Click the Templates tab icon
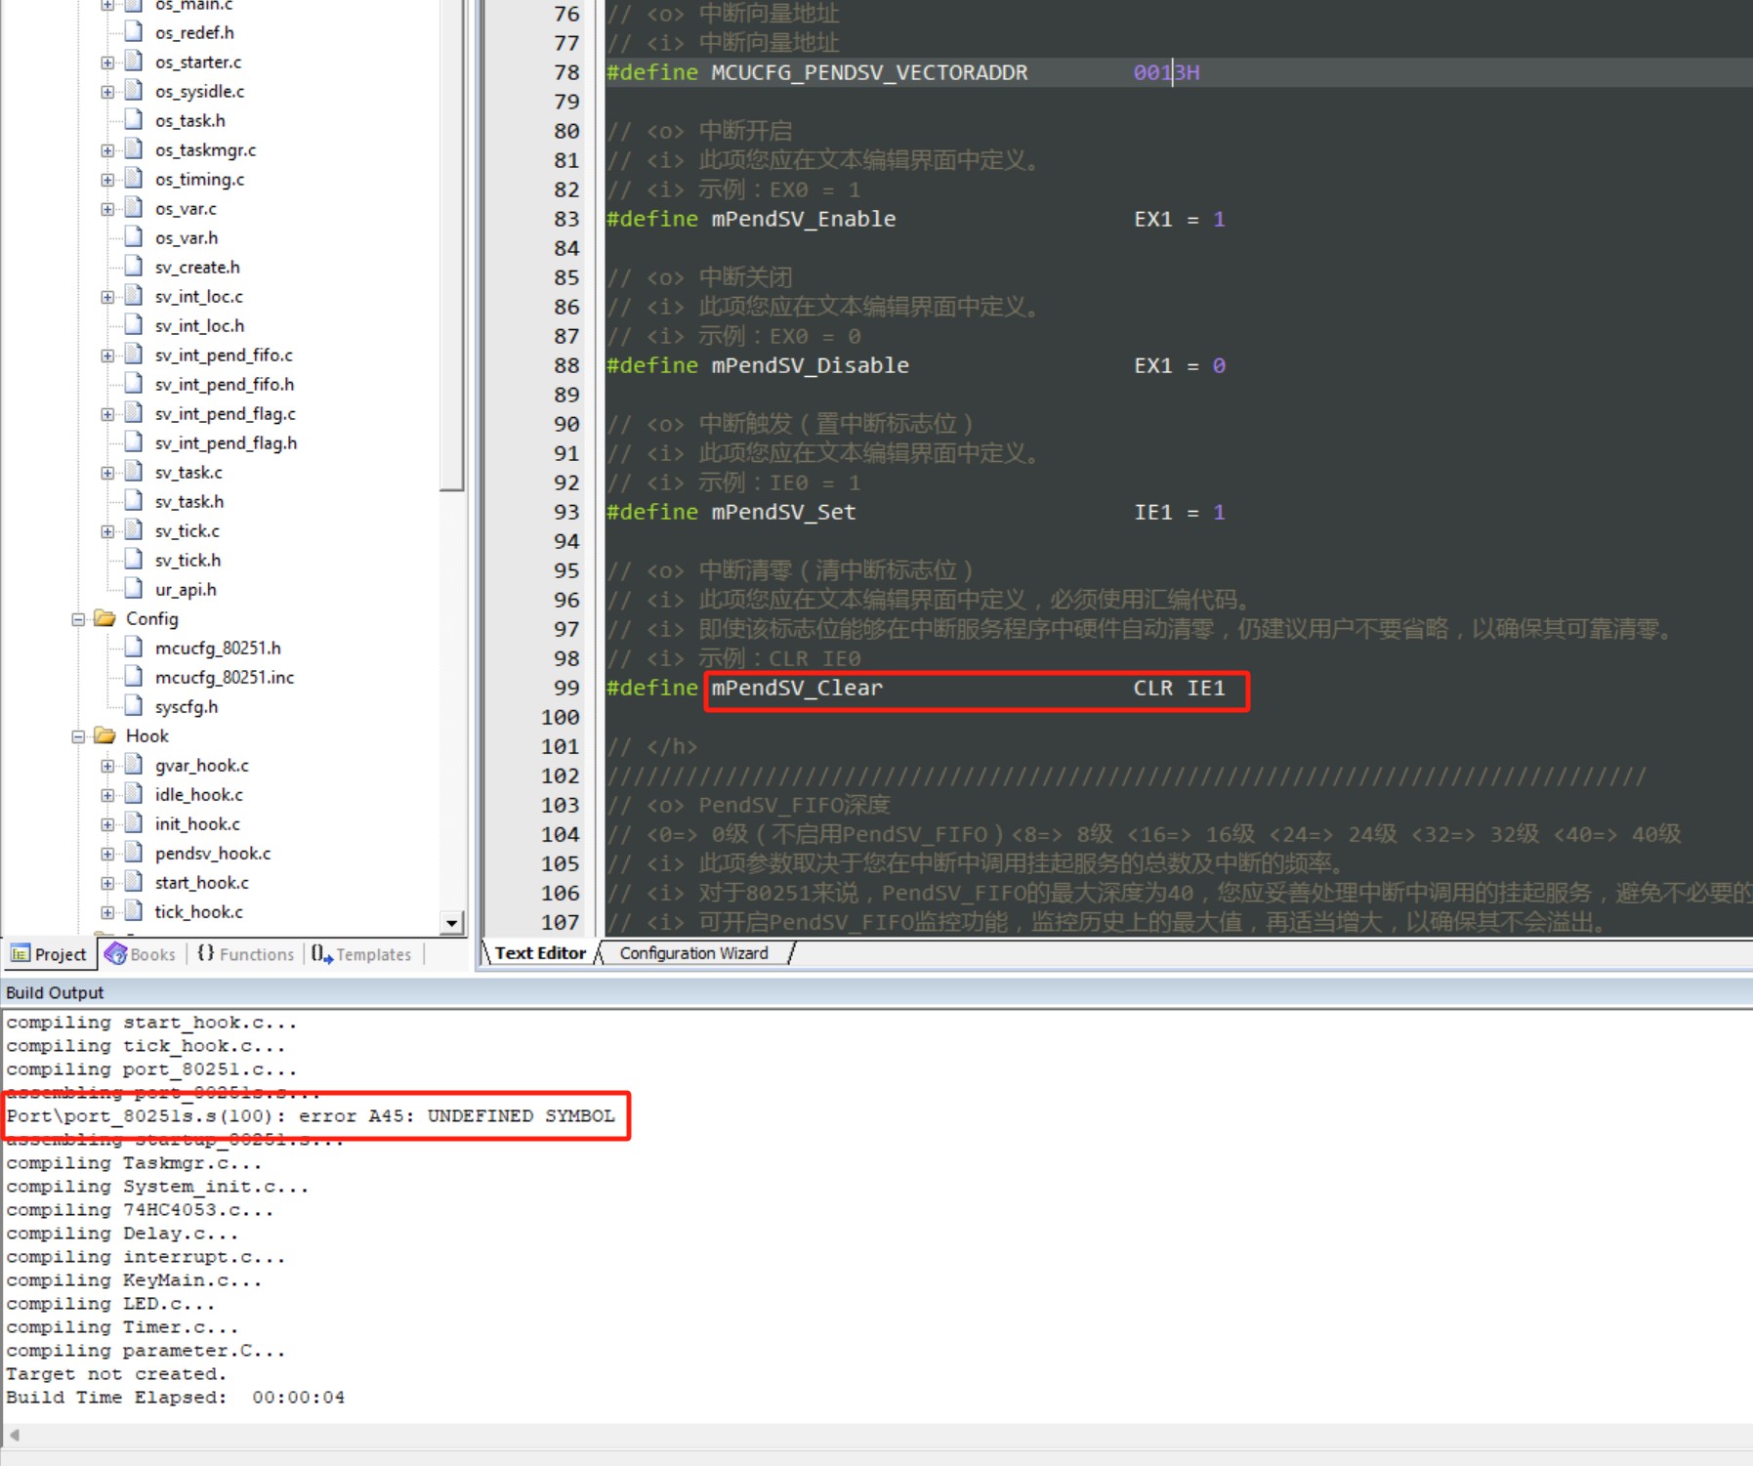The image size is (1753, 1466). point(322,953)
